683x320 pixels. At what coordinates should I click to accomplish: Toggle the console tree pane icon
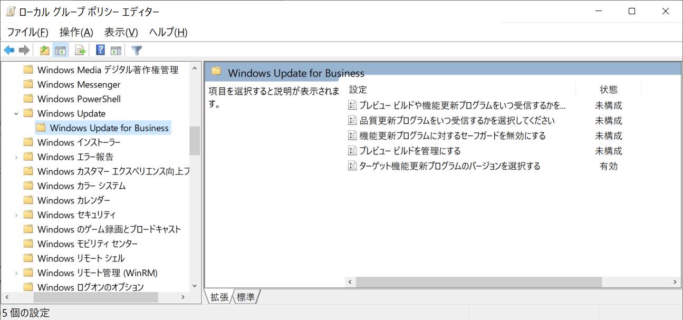(61, 50)
